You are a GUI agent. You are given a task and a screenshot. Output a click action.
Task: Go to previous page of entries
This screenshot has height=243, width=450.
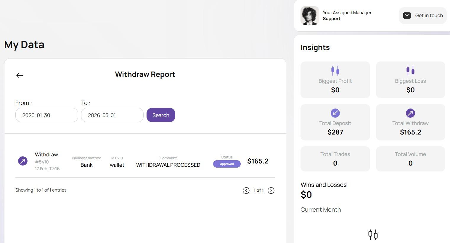tap(246, 191)
